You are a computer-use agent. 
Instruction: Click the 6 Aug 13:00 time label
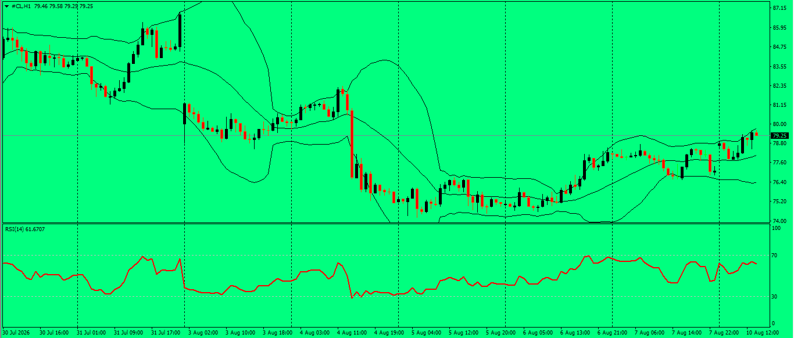[x=576, y=333]
